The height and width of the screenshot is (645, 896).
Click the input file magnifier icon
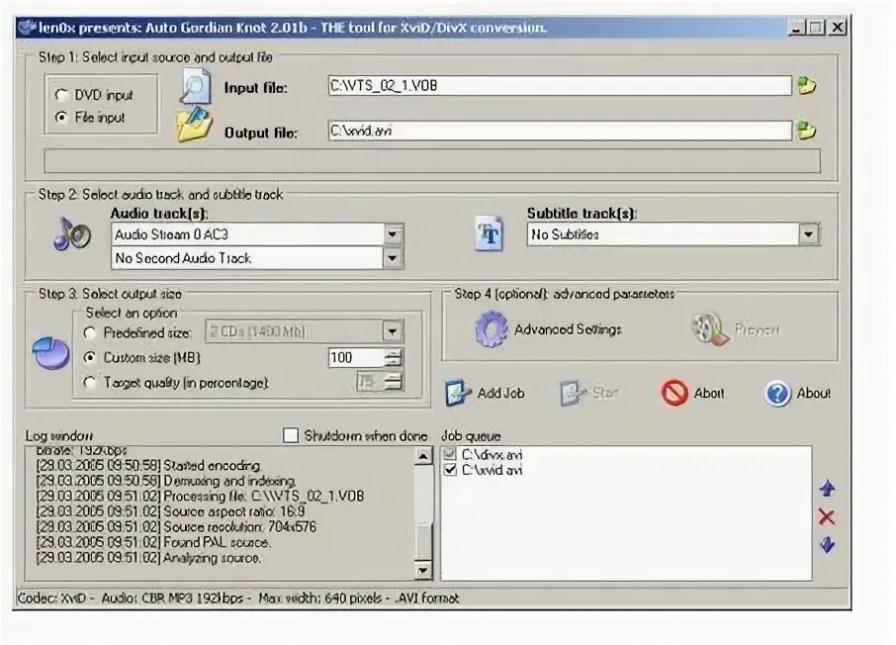click(196, 87)
